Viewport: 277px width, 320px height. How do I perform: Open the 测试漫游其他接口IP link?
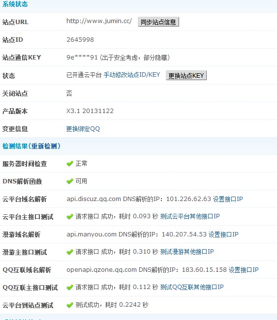[x=187, y=252]
